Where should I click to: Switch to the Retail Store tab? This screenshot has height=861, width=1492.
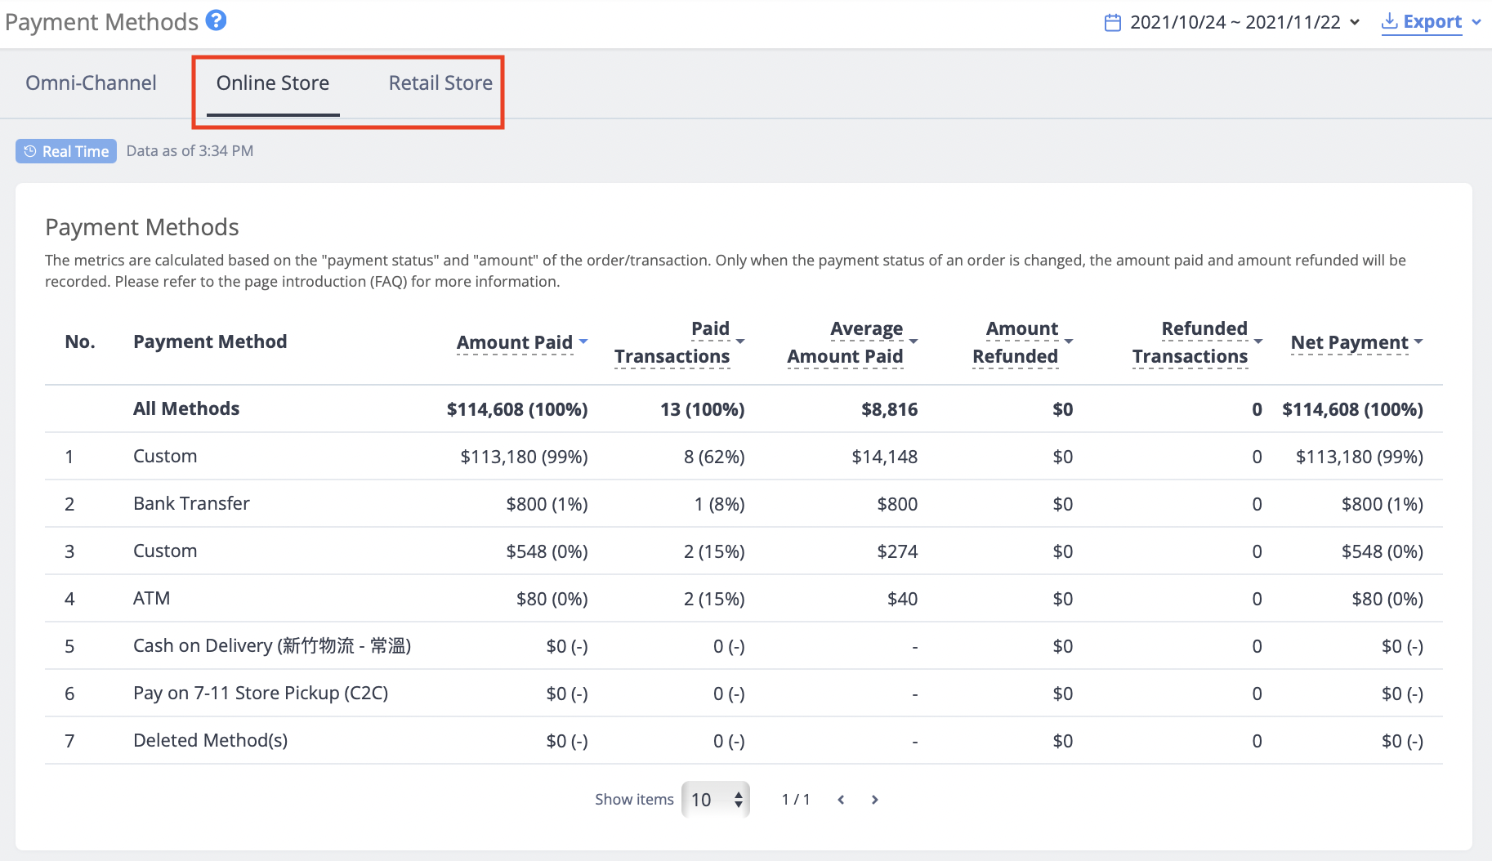[440, 83]
